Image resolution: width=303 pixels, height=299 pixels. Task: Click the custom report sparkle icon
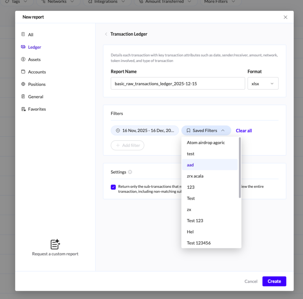[x=55, y=244]
